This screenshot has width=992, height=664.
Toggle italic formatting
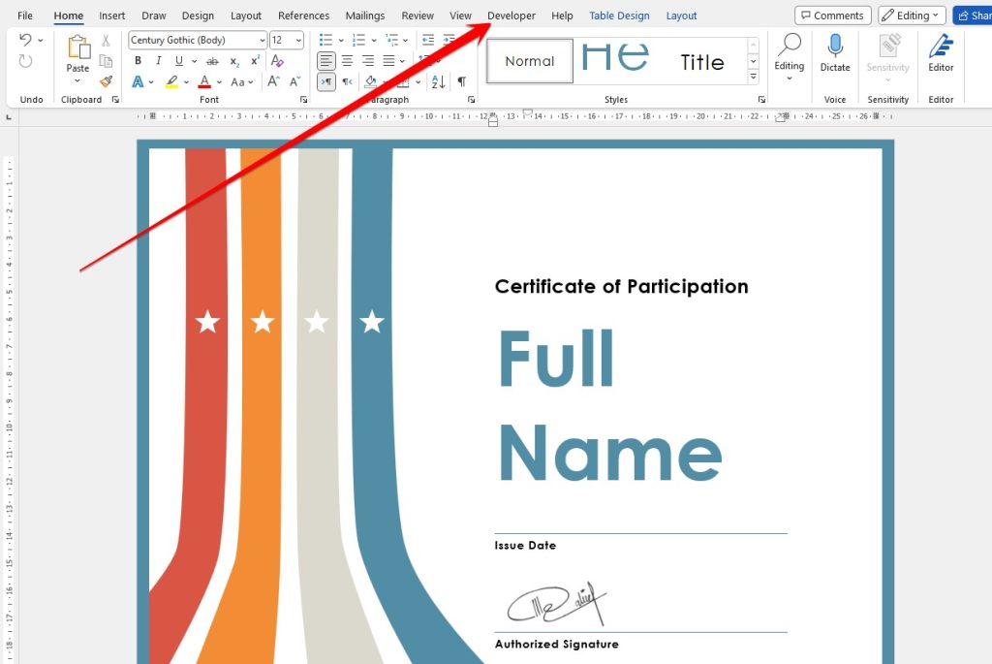(x=159, y=61)
